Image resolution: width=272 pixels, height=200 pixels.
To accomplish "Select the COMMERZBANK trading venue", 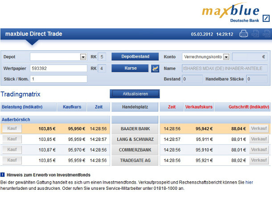I will [135, 150].
